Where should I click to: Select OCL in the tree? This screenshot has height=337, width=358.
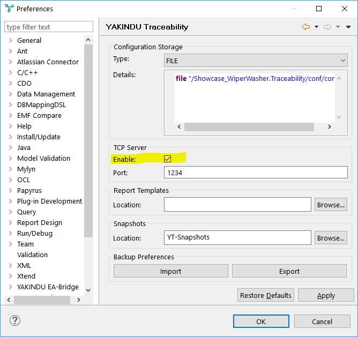(24, 179)
